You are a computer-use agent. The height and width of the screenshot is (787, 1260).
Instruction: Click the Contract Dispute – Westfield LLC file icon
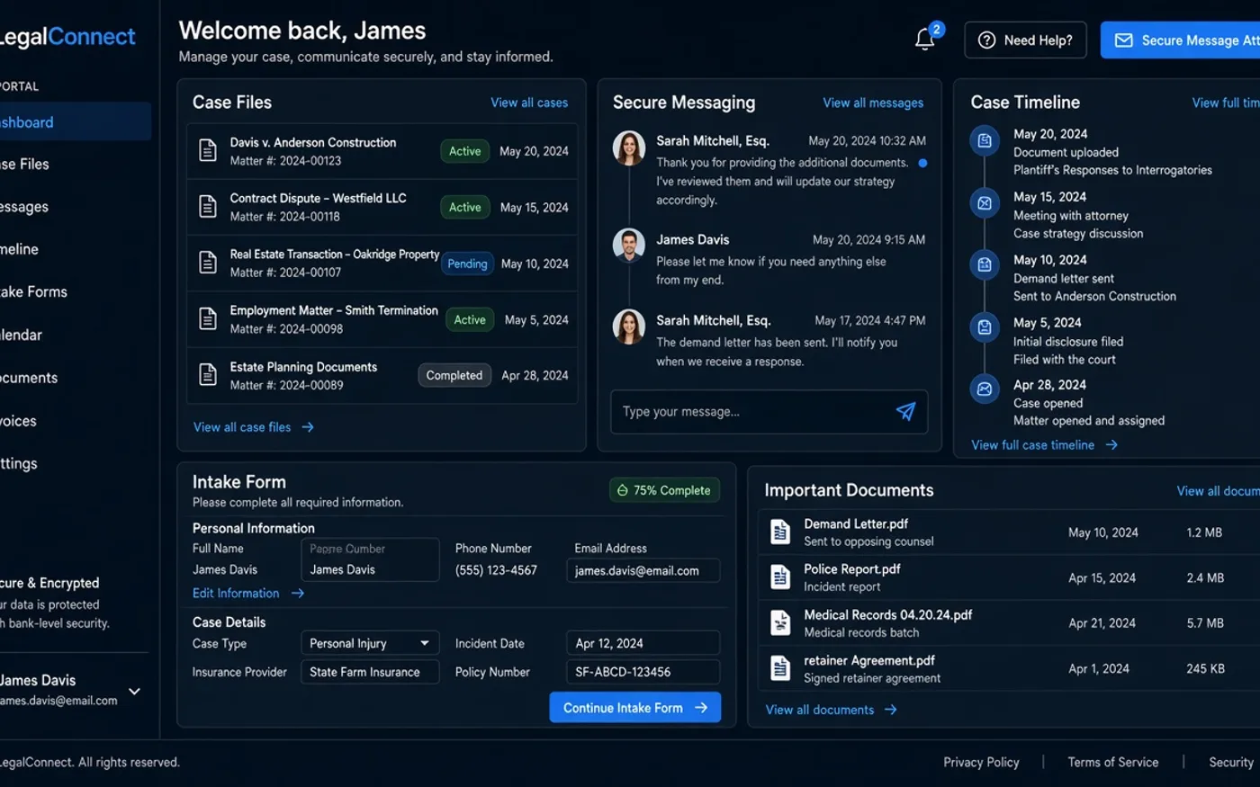[x=208, y=207]
